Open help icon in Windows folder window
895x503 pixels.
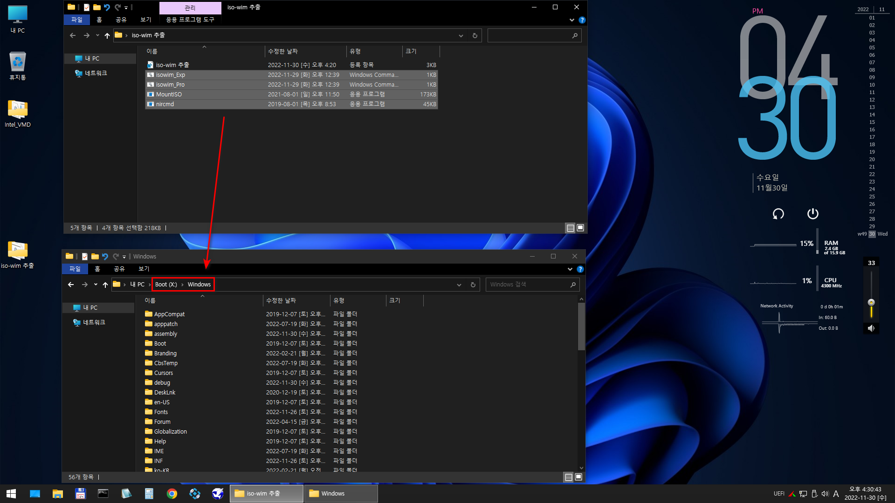click(x=580, y=269)
